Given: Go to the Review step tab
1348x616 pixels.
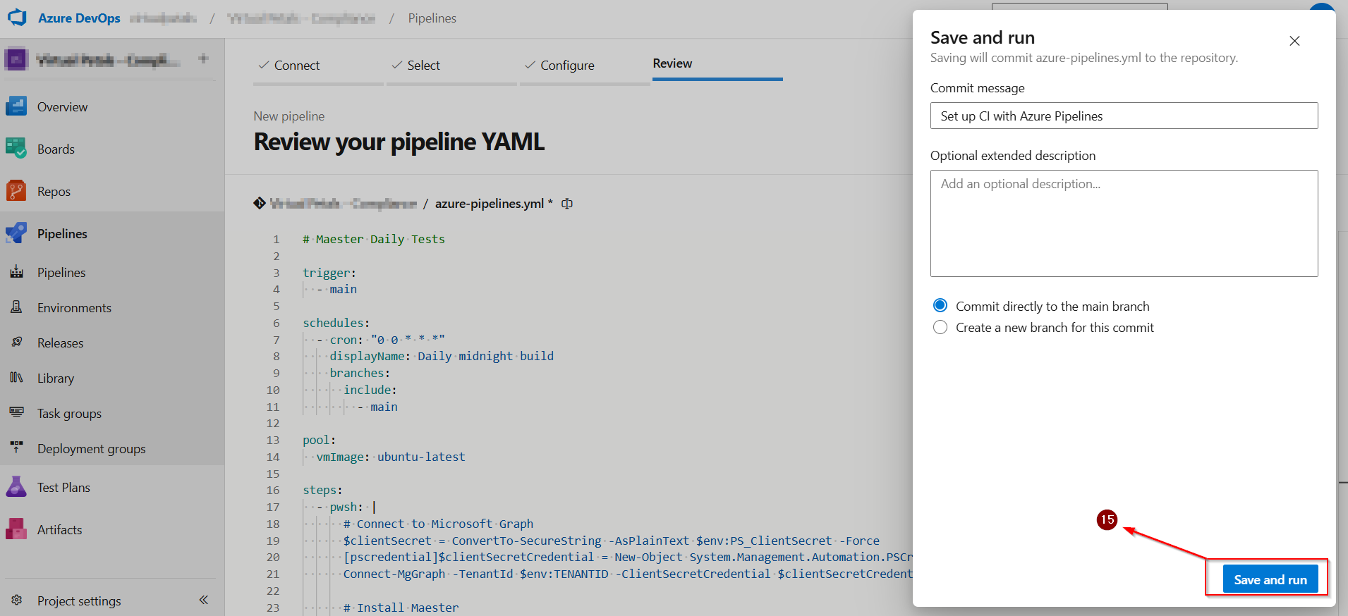Looking at the screenshot, I should coord(717,64).
